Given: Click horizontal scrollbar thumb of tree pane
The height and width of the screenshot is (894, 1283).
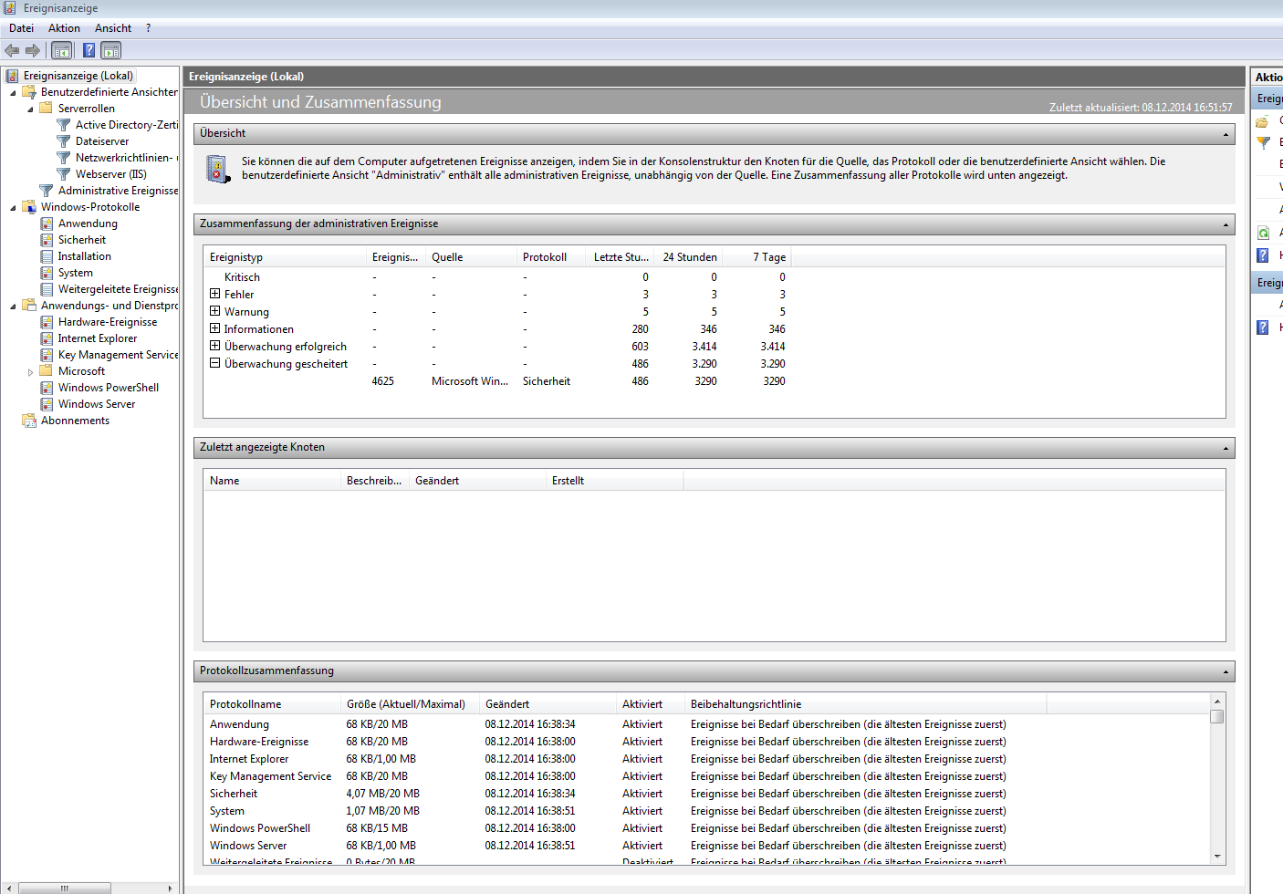Looking at the screenshot, I should [x=64, y=888].
